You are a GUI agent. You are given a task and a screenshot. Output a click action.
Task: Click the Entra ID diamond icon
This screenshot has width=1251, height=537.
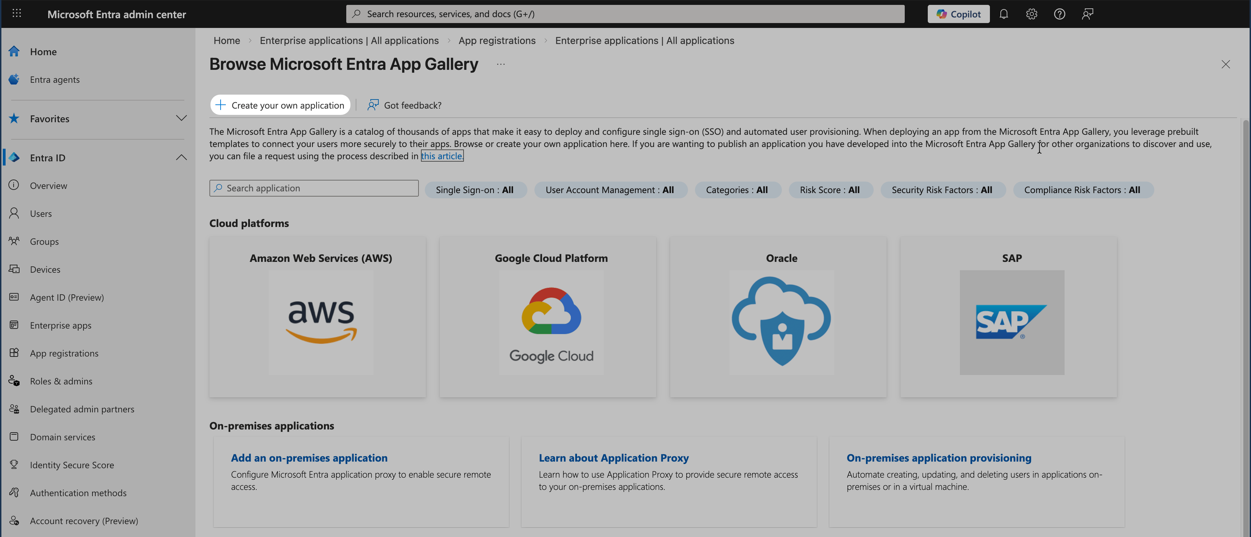point(14,157)
